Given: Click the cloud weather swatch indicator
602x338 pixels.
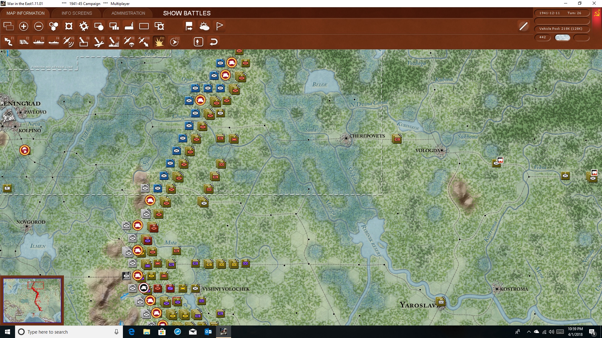Looking at the screenshot, I should [562, 38].
